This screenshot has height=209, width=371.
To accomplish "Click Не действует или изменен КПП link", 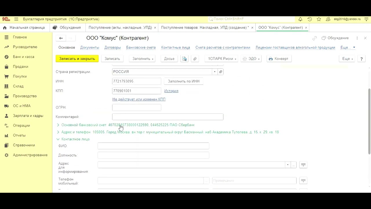I will tap(139, 99).
